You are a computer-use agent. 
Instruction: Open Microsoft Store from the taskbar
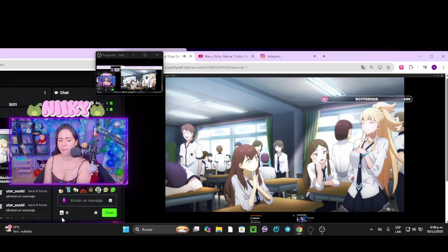point(242,230)
